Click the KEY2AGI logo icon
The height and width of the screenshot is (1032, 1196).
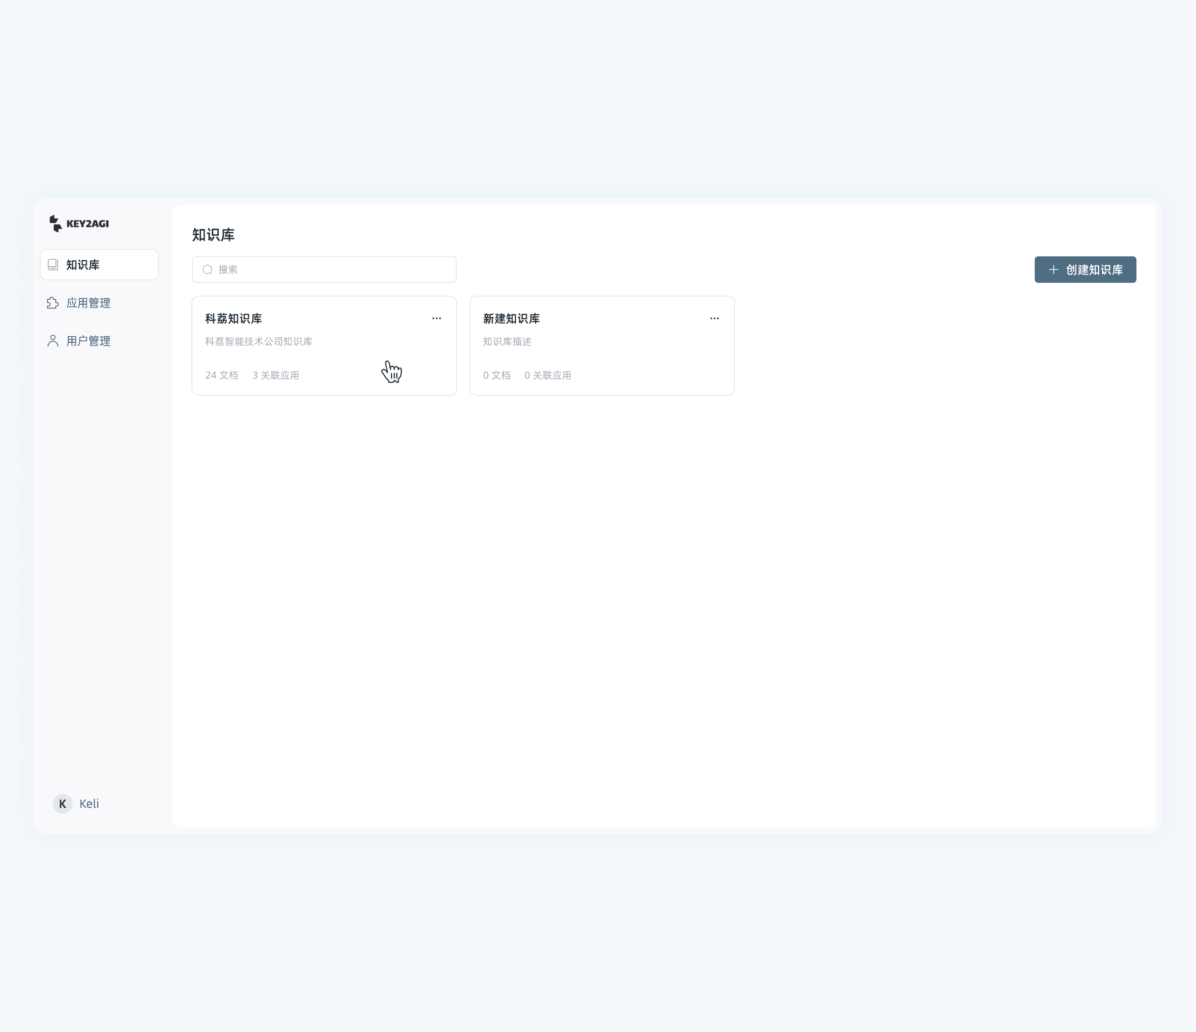[x=55, y=223]
